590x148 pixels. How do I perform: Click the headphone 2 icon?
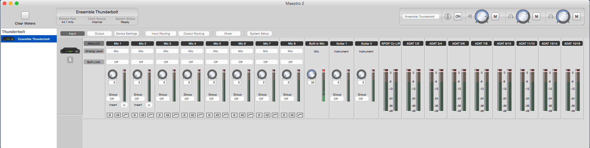[x=551, y=16]
